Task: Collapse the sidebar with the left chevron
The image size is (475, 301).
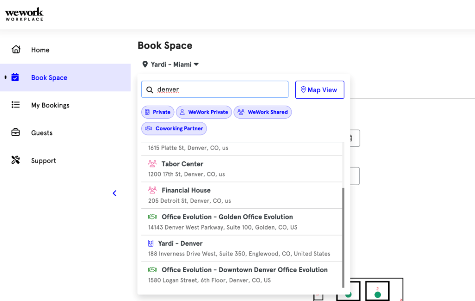Action: click(115, 193)
